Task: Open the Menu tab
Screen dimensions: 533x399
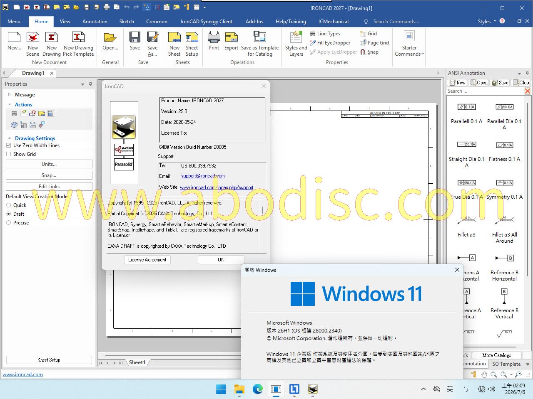Action: coord(14,22)
